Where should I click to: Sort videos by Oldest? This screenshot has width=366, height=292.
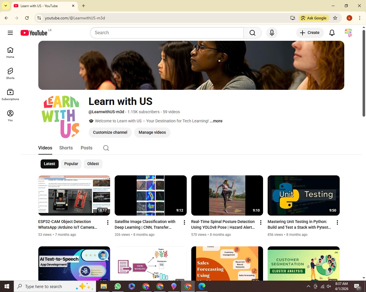click(93, 164)
